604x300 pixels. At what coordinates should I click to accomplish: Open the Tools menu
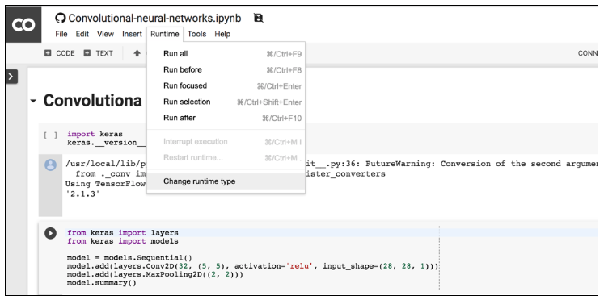(196, 34)
